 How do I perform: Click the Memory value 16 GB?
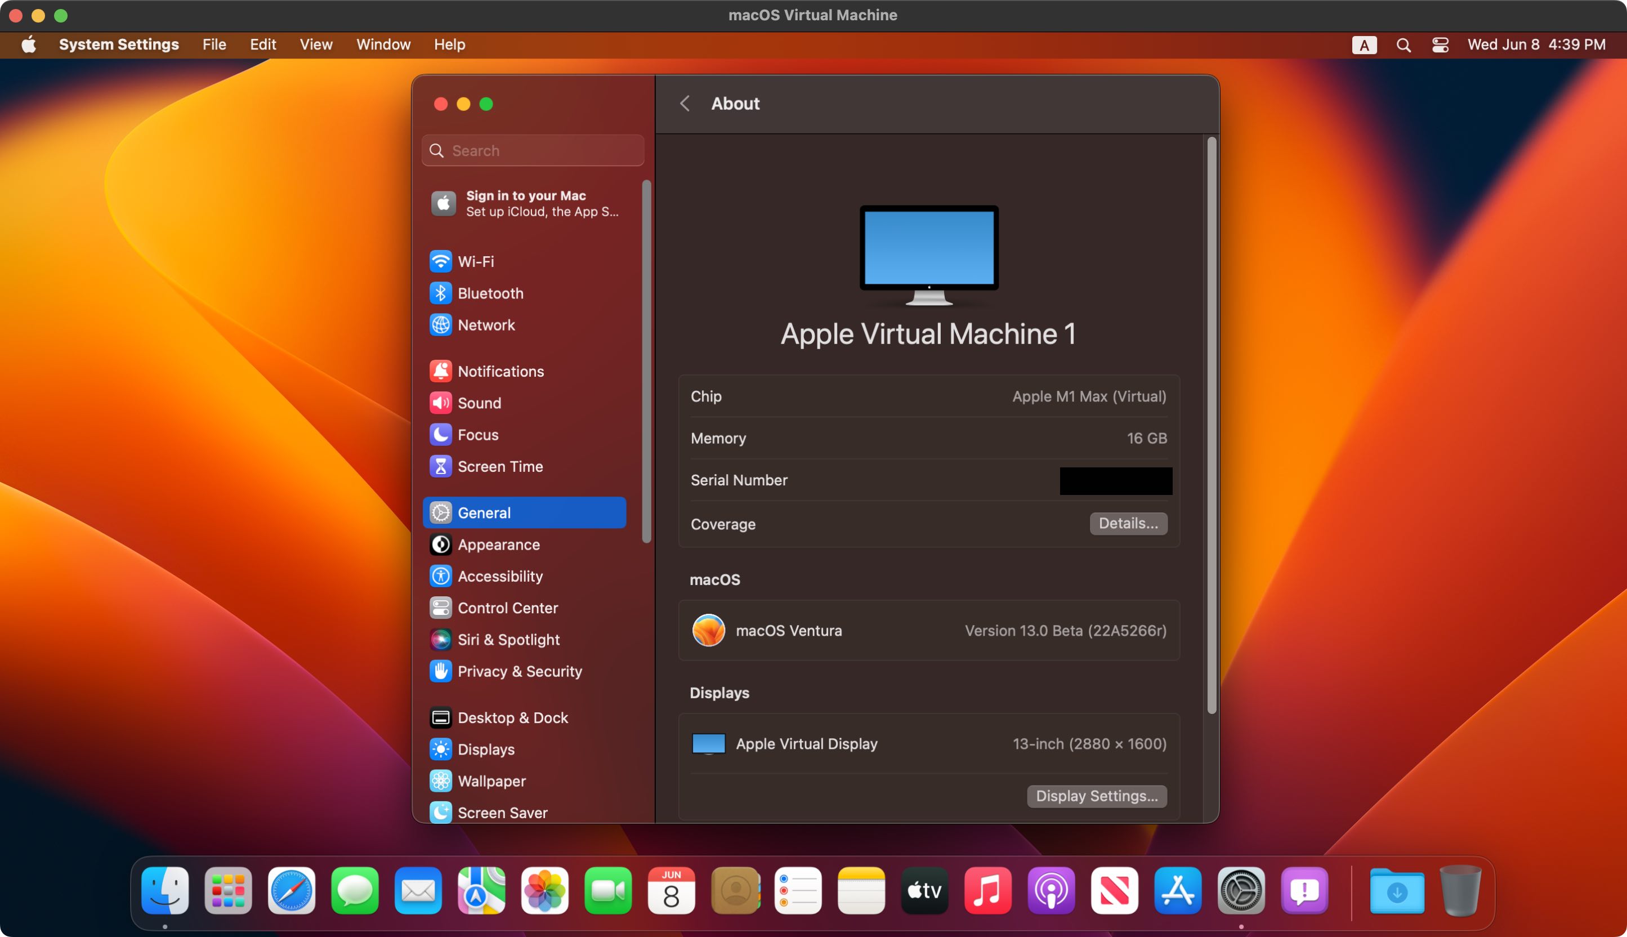1146,438
